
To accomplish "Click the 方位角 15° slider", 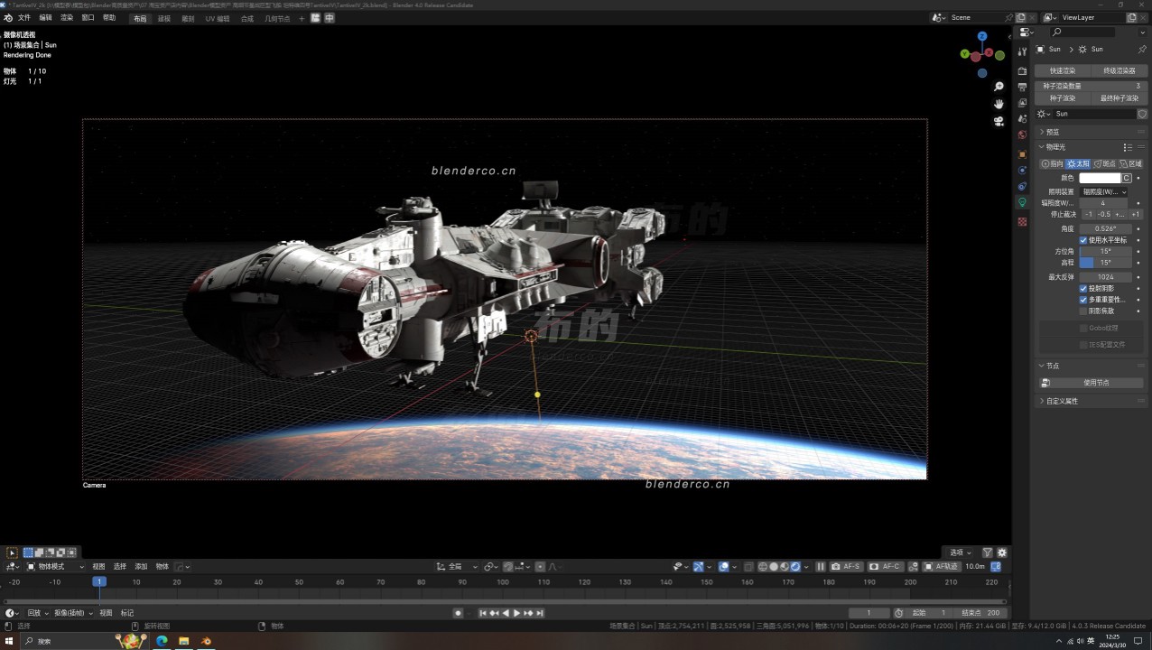I will (x=1105, y=251).
